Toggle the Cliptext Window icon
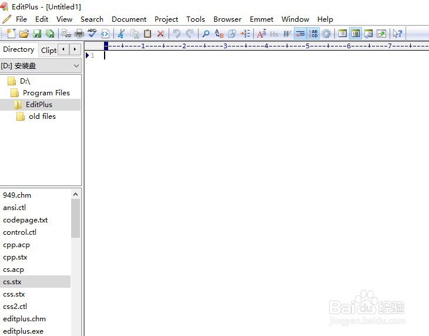Screen dimensions: 429x336 [x=343, y=34]
